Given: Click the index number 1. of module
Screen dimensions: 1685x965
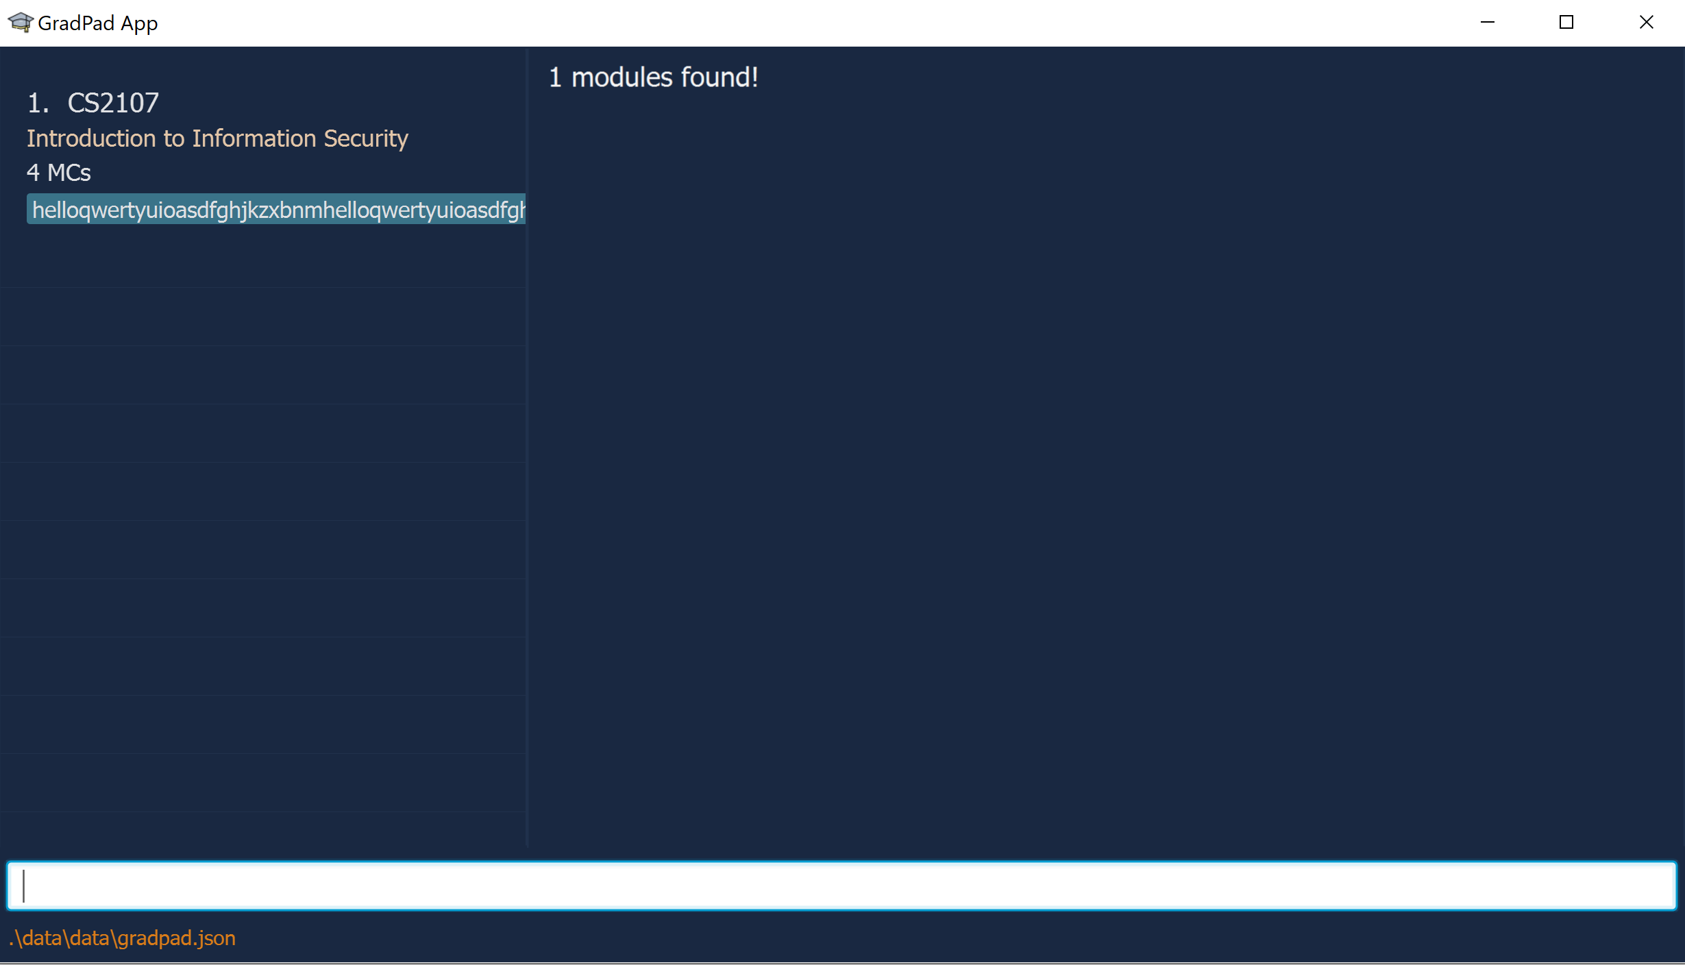Looking at the screenshot, I should (38, 103).
